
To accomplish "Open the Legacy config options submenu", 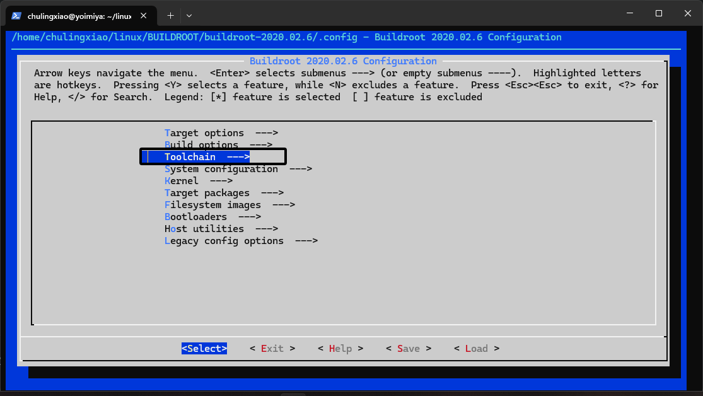I will pyautogui.click(x=241, y=241).
